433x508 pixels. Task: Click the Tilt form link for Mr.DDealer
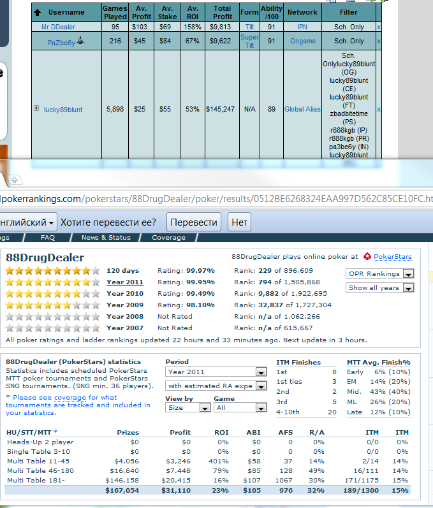249,27
